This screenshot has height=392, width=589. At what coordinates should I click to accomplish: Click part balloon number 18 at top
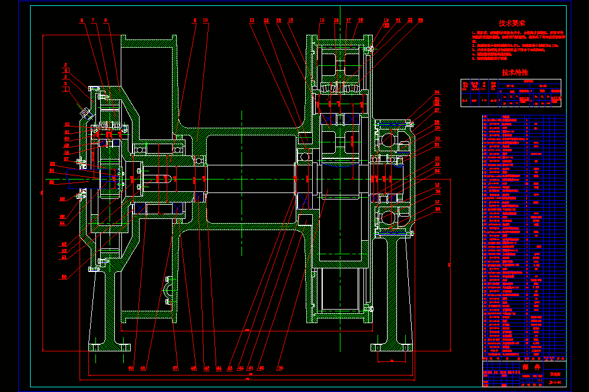[x=360, y=20]
